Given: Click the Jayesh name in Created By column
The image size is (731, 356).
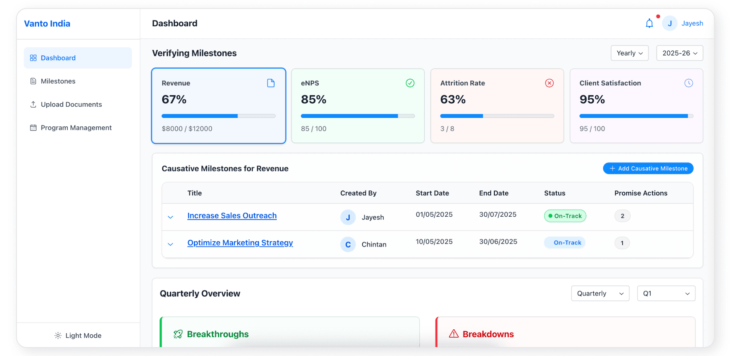Looking at the screenshot, I should click(x=373, y=217).
